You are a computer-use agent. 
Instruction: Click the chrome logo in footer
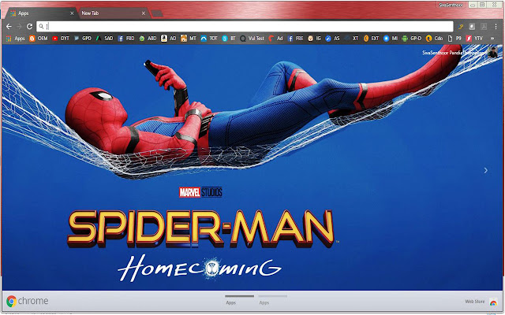(x=28, y=301)
